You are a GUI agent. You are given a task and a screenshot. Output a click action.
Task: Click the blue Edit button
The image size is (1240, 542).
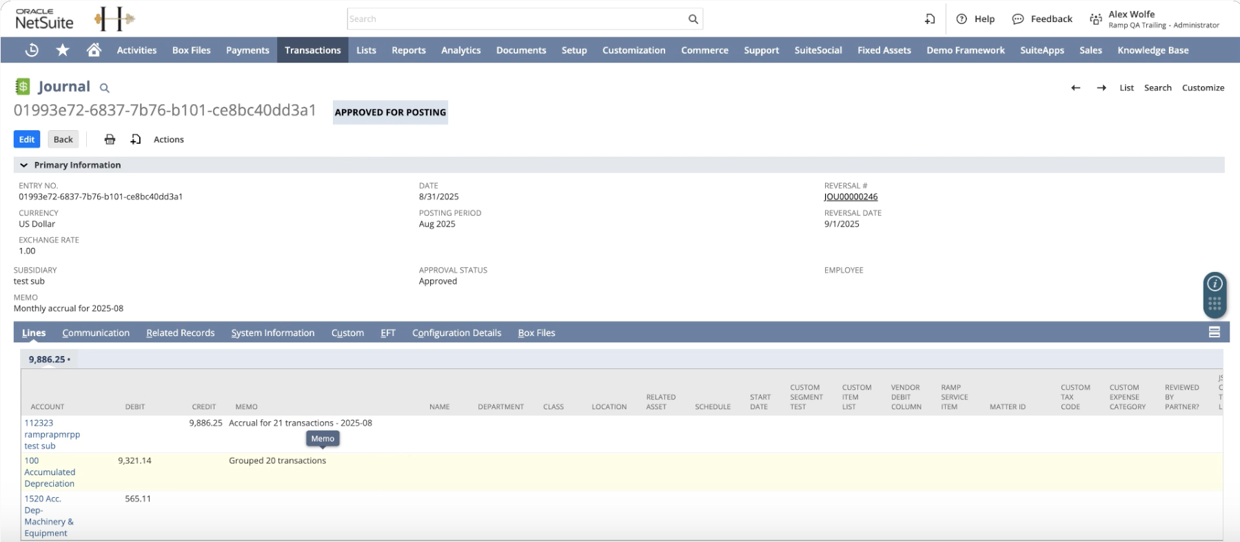tap(27, 139)
